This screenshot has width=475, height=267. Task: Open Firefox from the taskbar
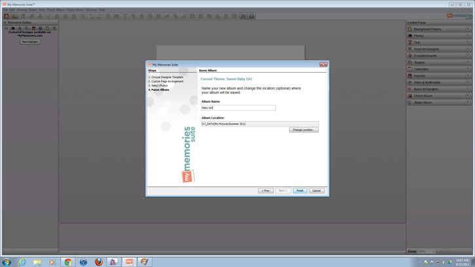click(98, 262)
